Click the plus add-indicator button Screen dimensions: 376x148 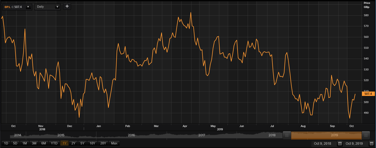pos(67,7)
